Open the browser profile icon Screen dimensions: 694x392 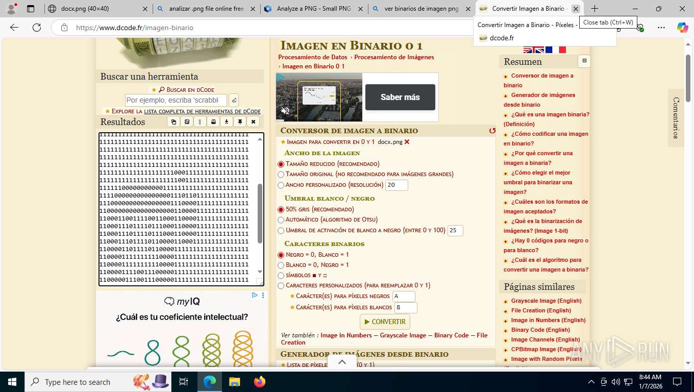(11, 9)
